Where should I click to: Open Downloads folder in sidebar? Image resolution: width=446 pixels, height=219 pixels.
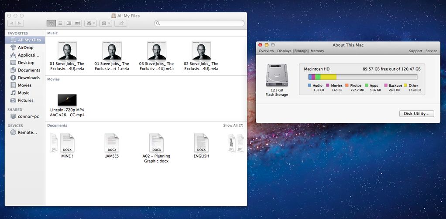tap(25, 77)
